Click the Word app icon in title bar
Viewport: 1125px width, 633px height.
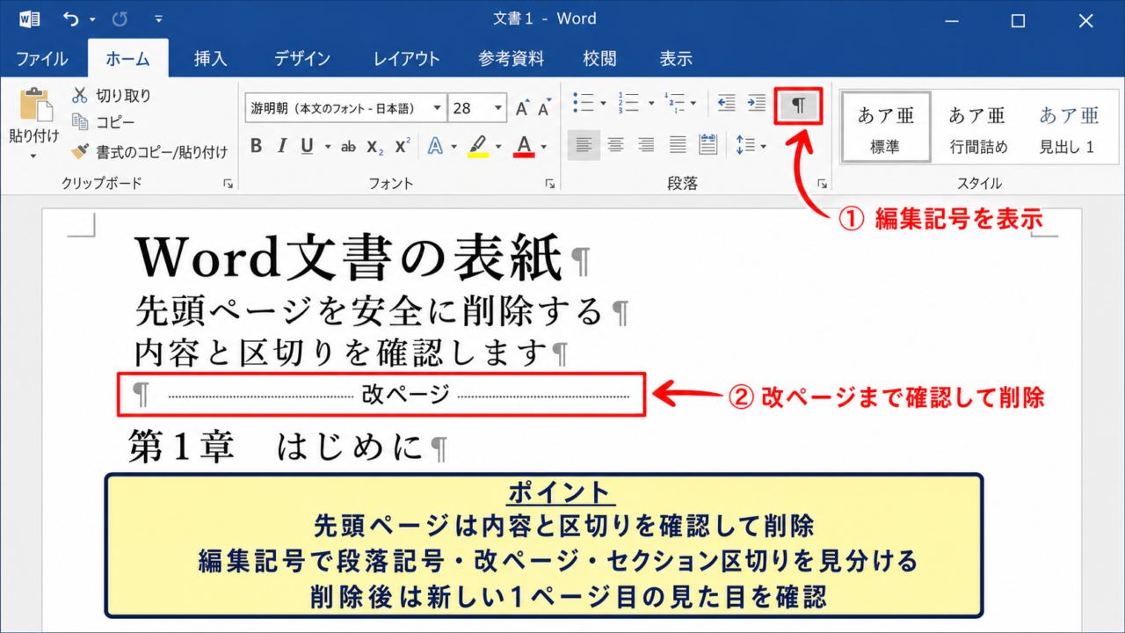[29, 18]
